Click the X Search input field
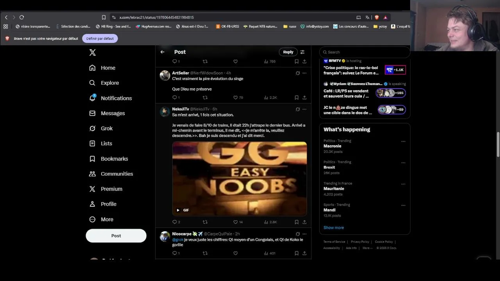Image resolution: width=500 pixels, height=281 pixels. point(364,52)
